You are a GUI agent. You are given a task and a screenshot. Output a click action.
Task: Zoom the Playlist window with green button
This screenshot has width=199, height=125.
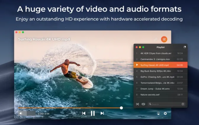(x=143, y=47)
